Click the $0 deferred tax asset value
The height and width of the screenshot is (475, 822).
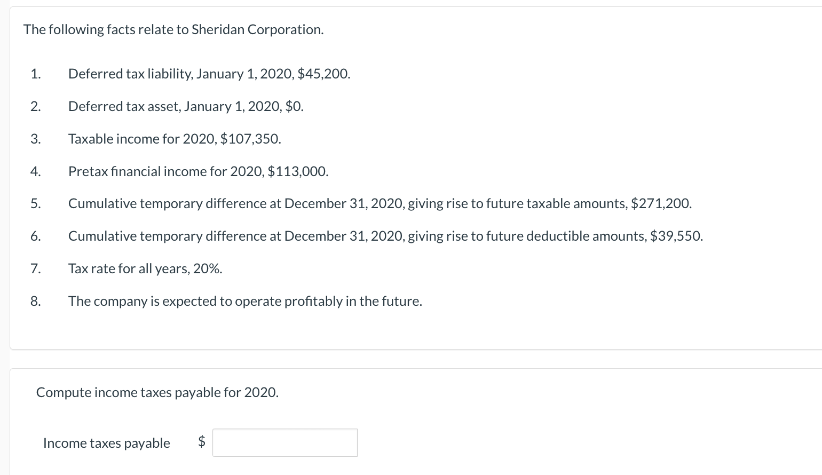click(x=295, y=106)
